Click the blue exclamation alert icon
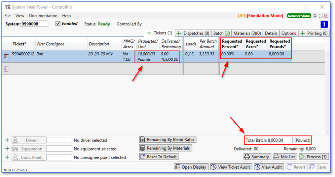This screenshot has height=177, width=335. 324,24
